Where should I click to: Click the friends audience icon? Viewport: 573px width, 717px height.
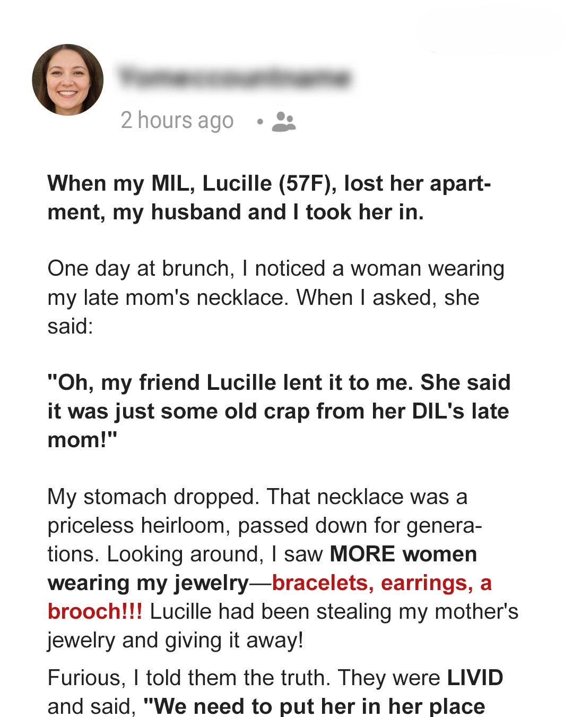click(284, 122)
